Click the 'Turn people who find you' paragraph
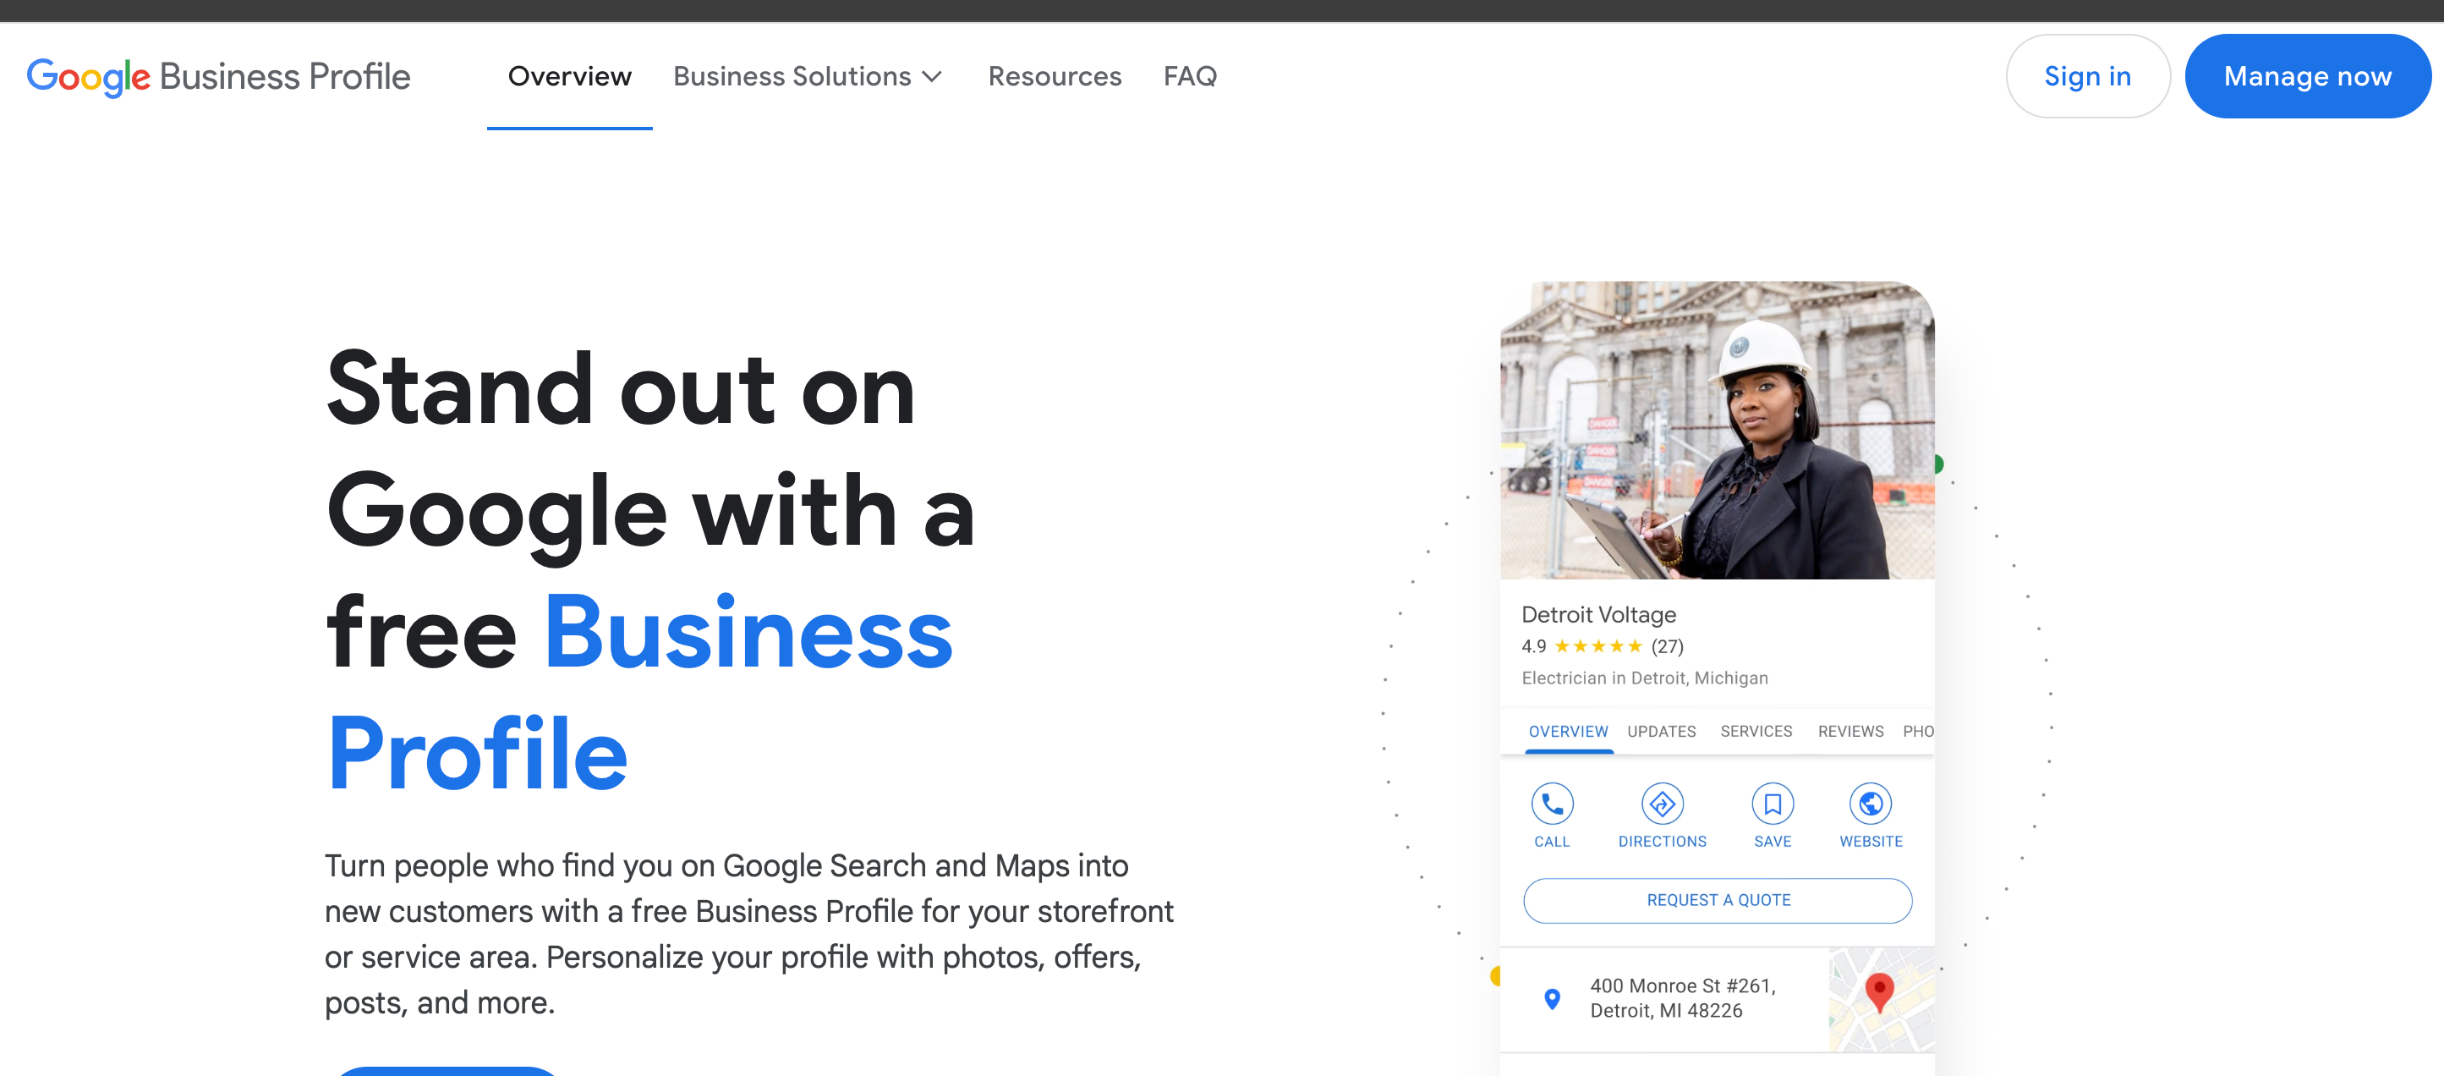The height and width of the screenshot is (1076, 2444). point(748,934)
